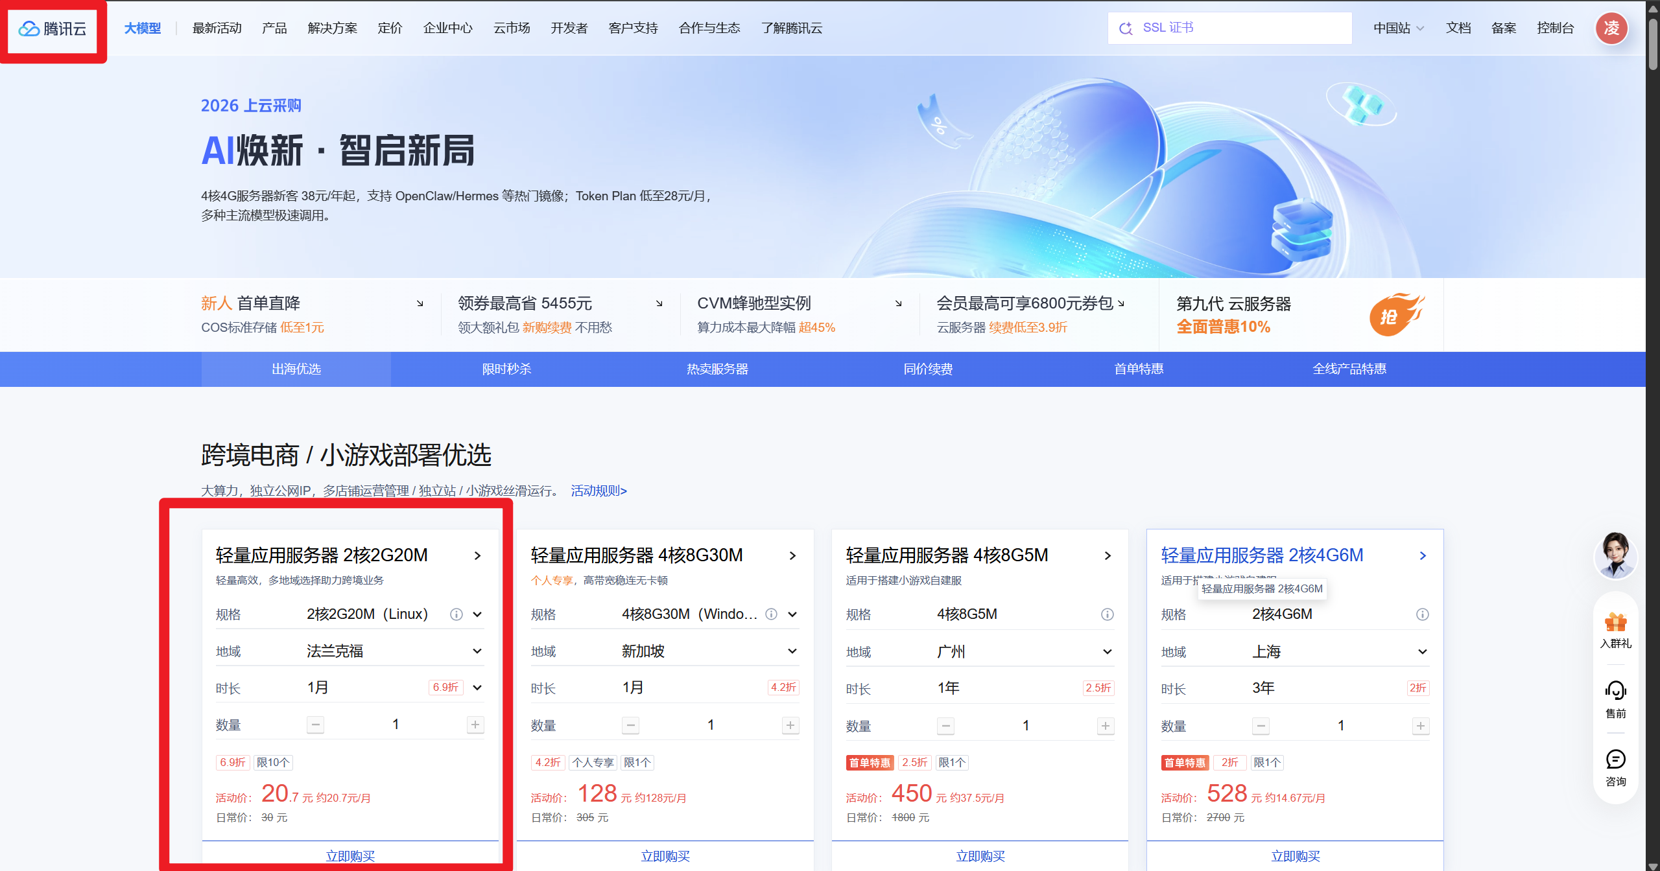The image size is (1660, 871).
Task: Expand the 法兰克福 region dropdown
Action: pos(477,651)
